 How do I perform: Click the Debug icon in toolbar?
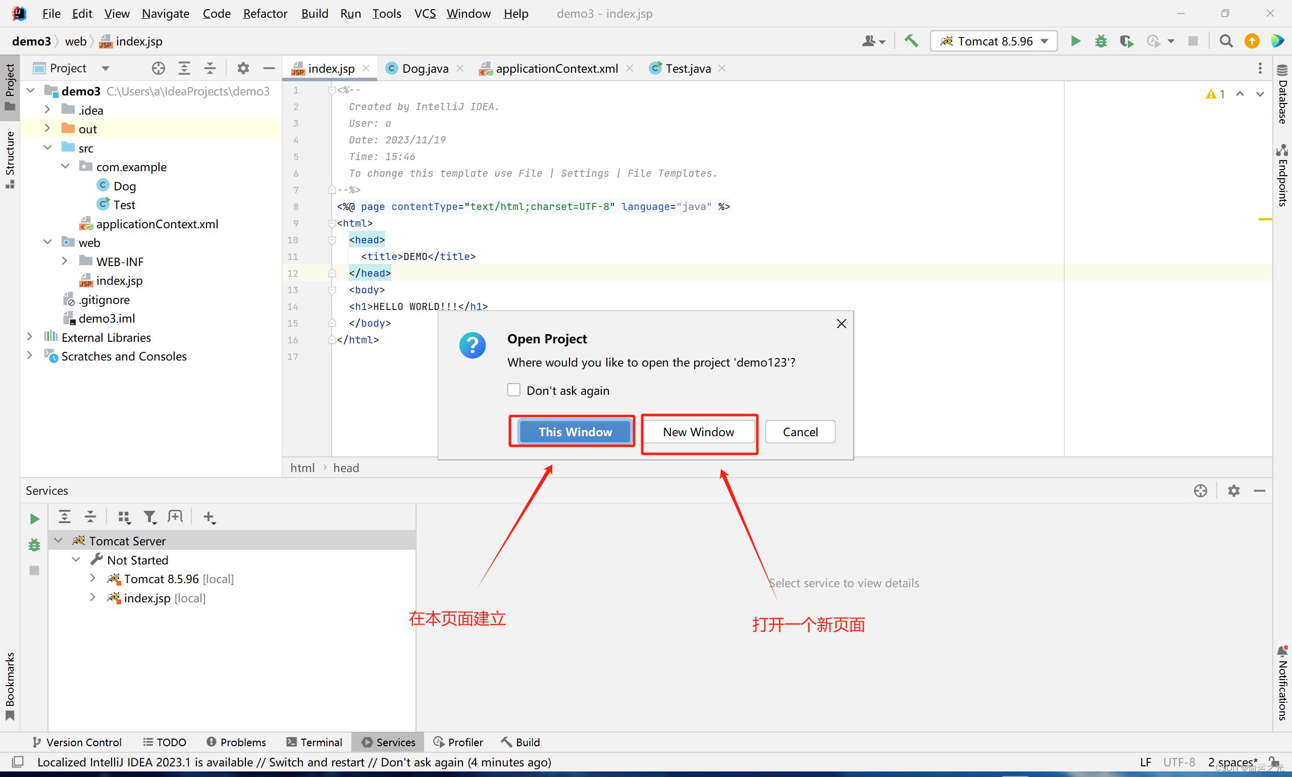pyautogui.click(x=1099, y=41)
